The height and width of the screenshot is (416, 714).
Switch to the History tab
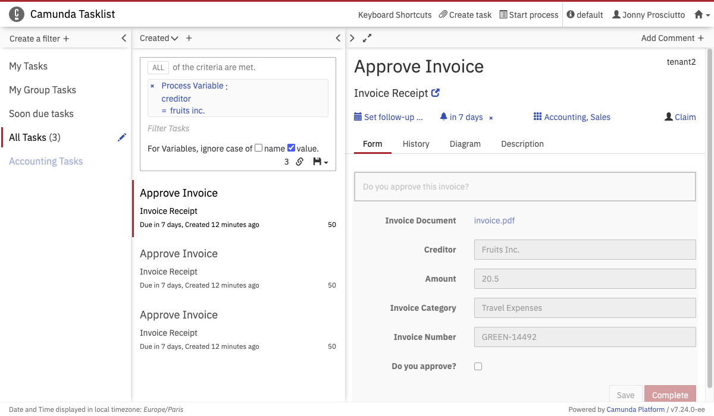tap(416, 144)
